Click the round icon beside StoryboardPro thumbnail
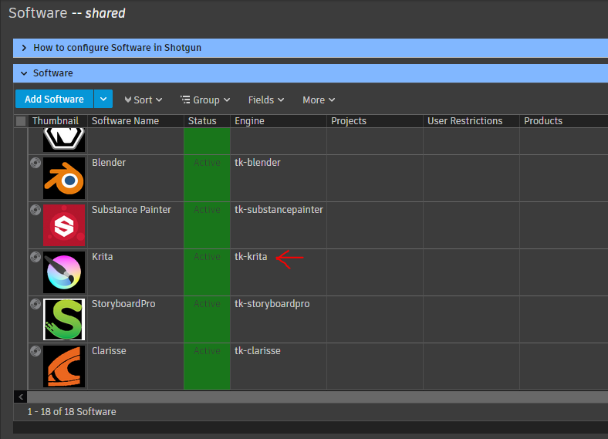The height and width of the screenshot is (439, 608). point(35,304)
